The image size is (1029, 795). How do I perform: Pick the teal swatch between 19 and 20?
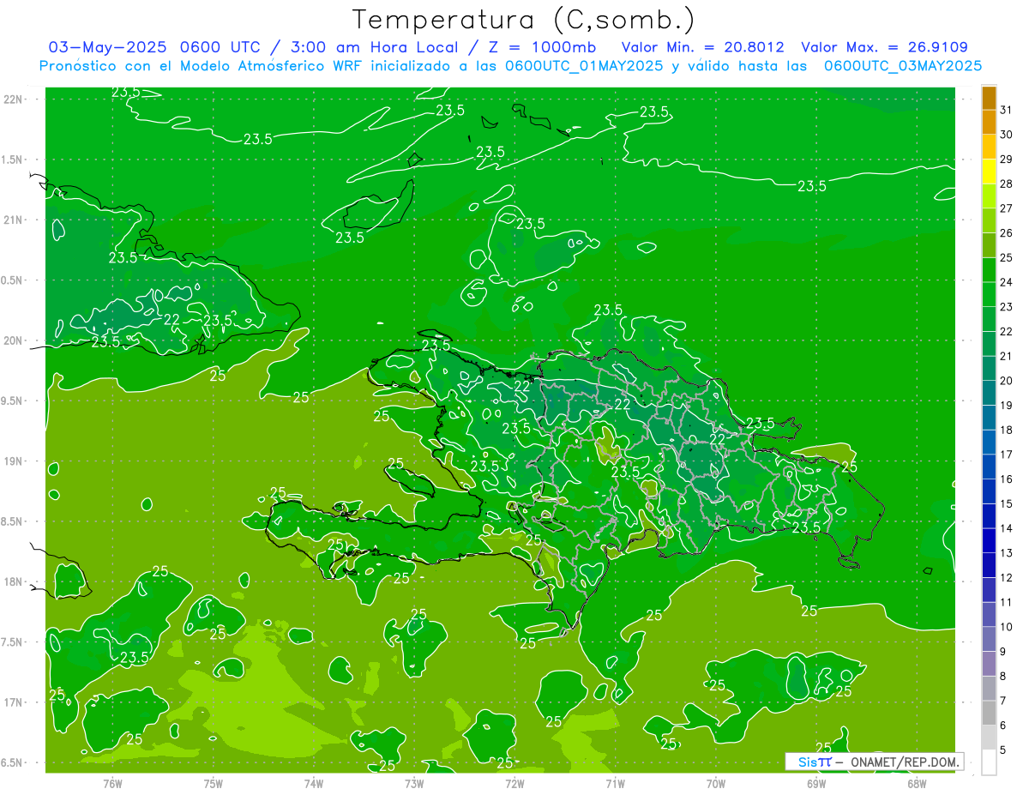pos(989,393)
